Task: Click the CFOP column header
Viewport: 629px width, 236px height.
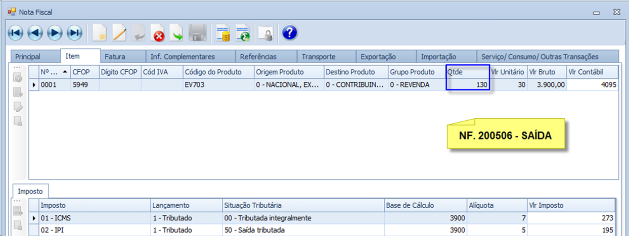Action: pos(85,72)
